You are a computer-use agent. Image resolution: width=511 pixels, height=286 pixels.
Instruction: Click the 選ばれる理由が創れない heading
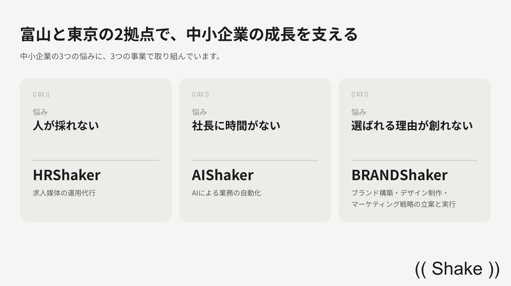point(412,125)
